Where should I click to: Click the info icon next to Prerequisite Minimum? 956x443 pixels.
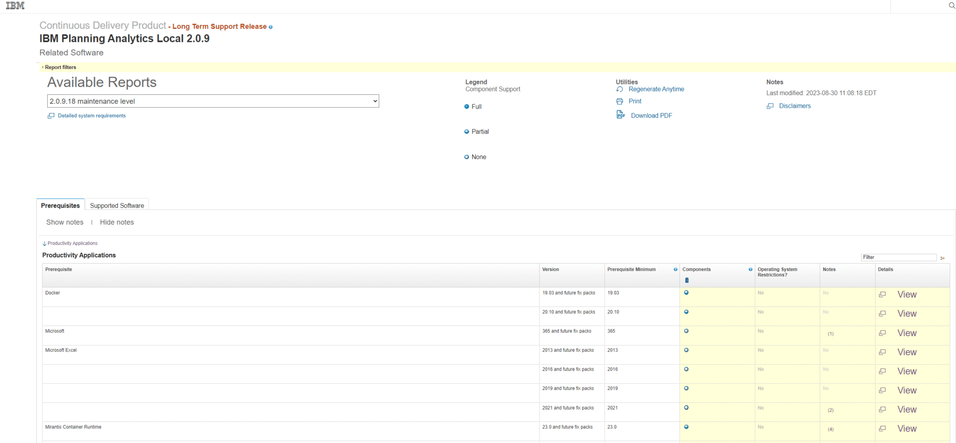tap(675, 270)
